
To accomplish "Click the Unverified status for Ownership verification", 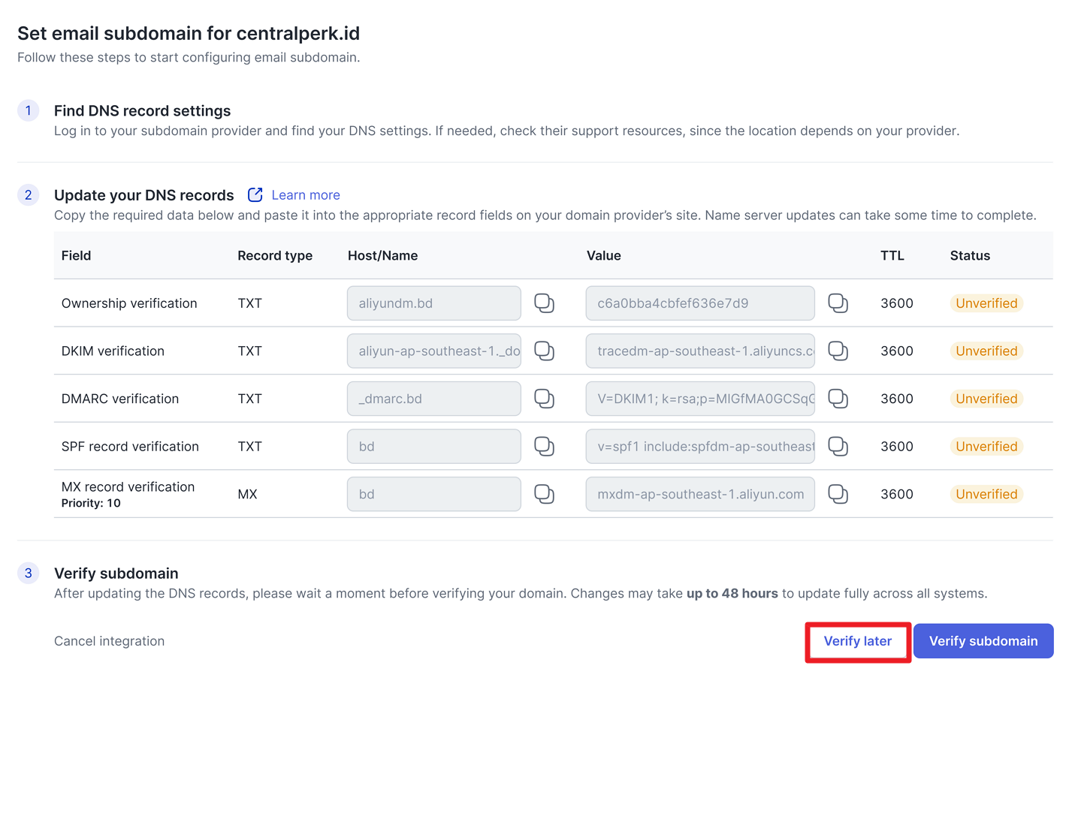I will pos(986,303).
